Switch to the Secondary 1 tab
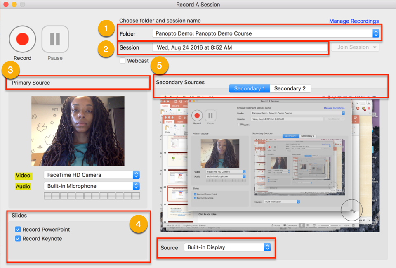 [249, 88]
